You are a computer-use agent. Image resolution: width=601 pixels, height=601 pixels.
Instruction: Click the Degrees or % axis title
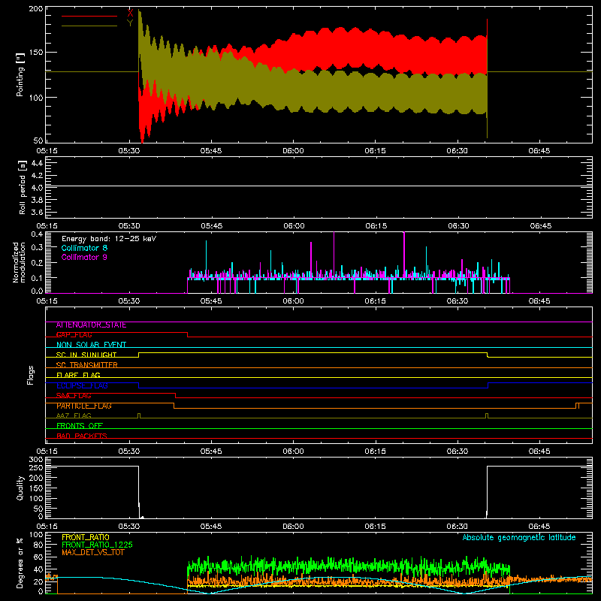[x=20, y=563]
